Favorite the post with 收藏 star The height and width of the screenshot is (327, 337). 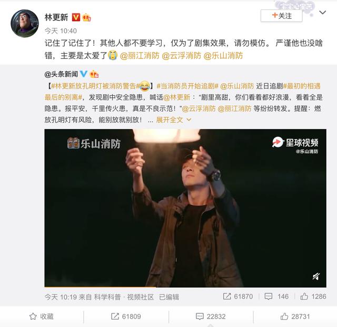pos(42,316)
